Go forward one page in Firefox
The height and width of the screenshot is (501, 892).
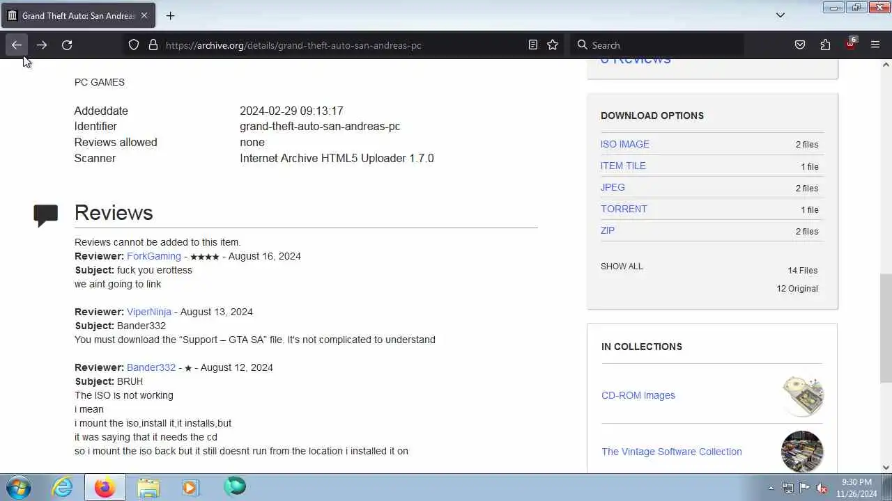click(x=42, y=45)
